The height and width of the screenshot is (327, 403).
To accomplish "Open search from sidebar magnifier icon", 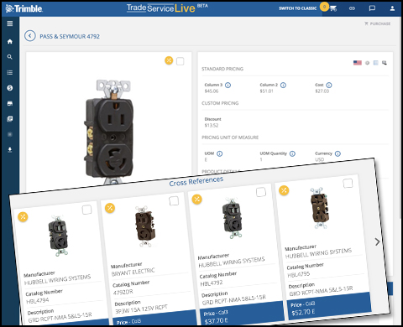I will click(x=10, y=57).
